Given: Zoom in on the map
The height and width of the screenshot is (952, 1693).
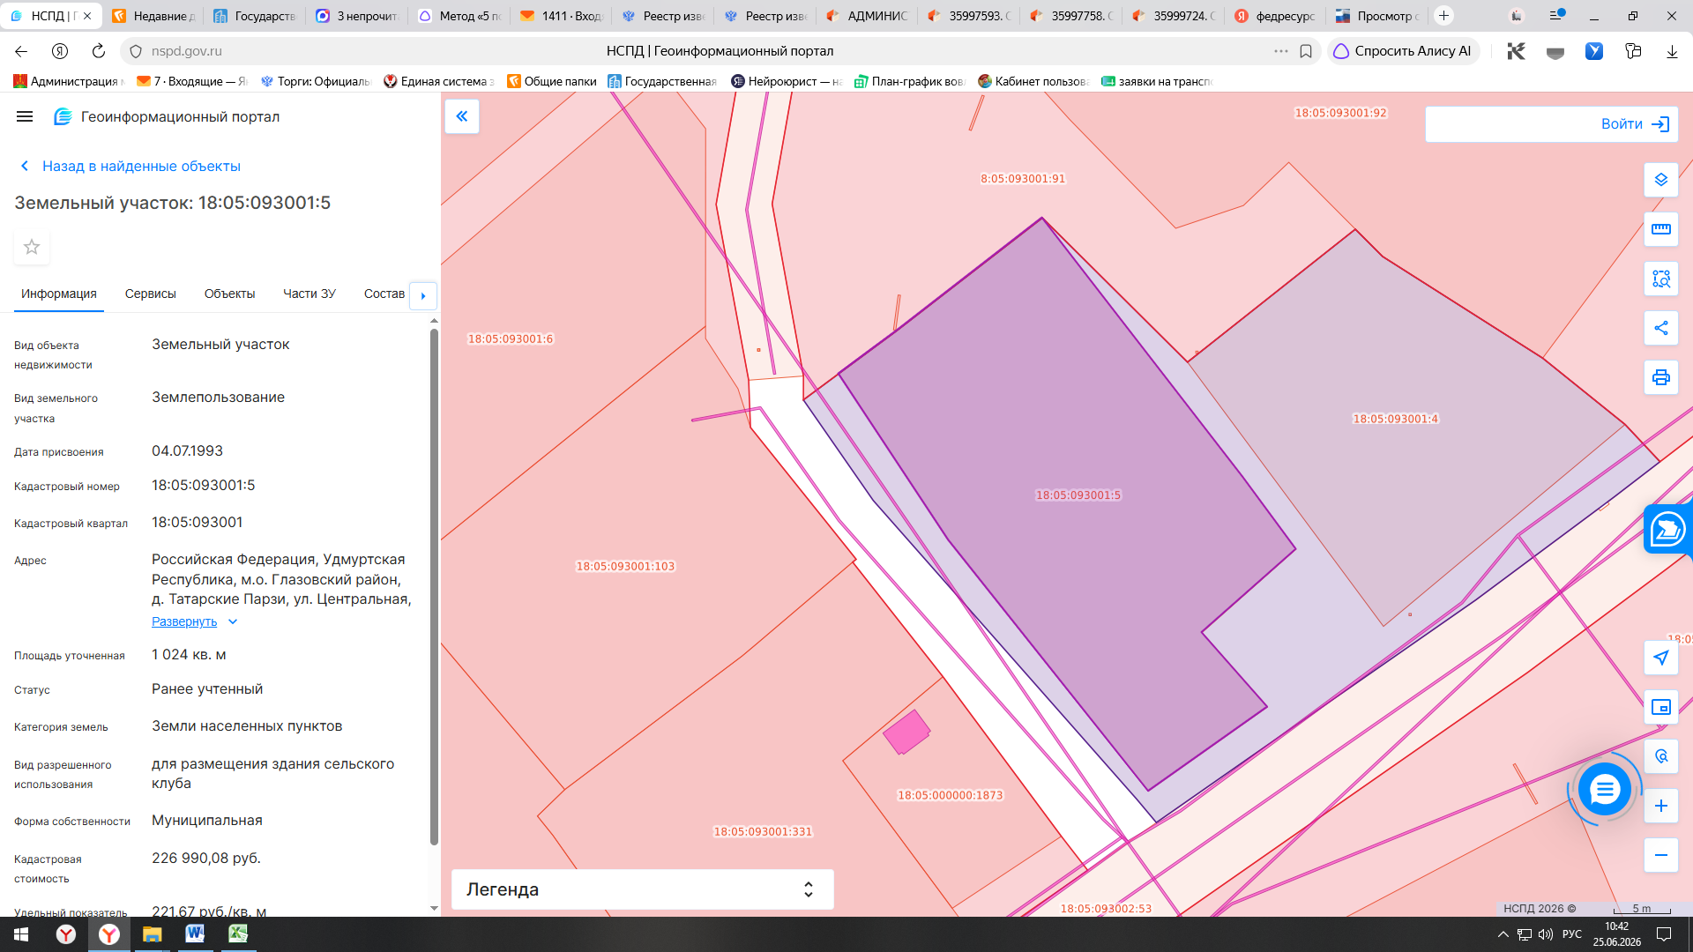Looking at the screenshot, I should pos(1661,806).
